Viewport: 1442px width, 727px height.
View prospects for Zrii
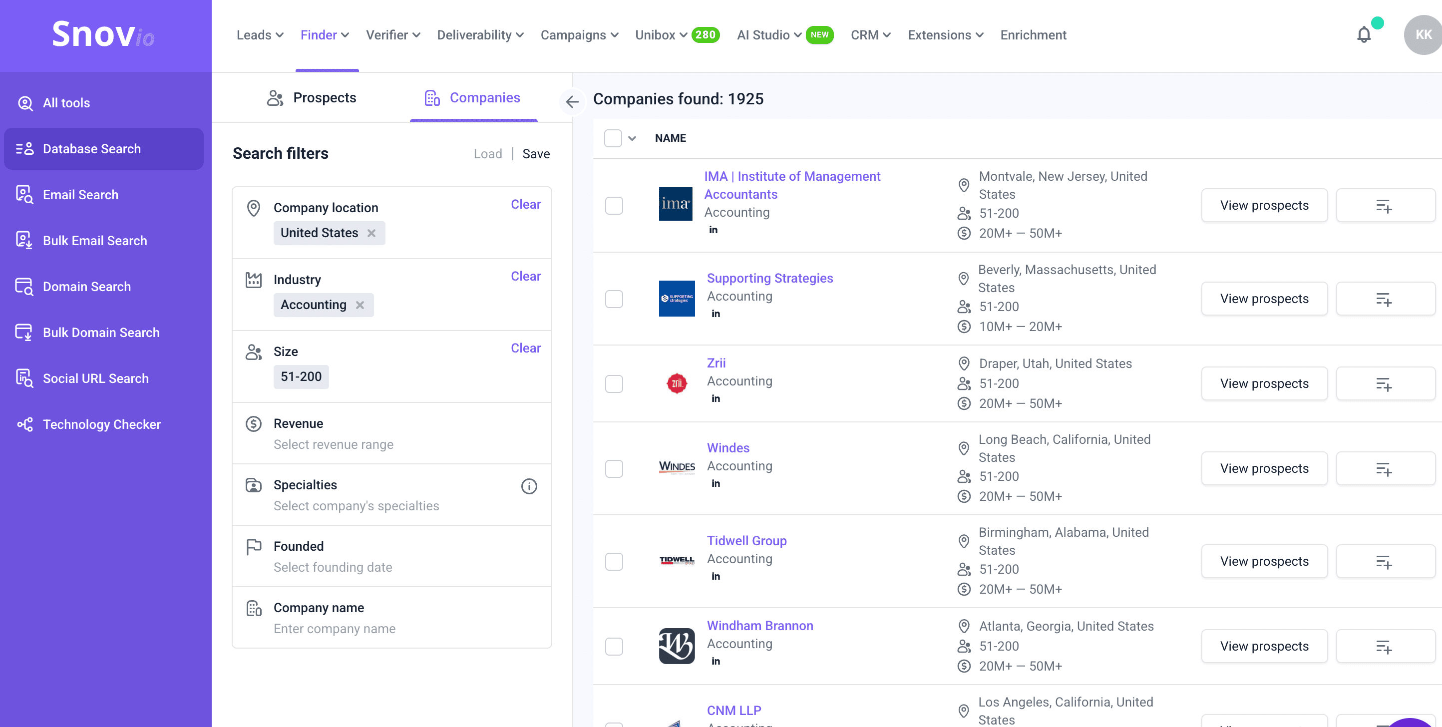[x=1264, y=383]
